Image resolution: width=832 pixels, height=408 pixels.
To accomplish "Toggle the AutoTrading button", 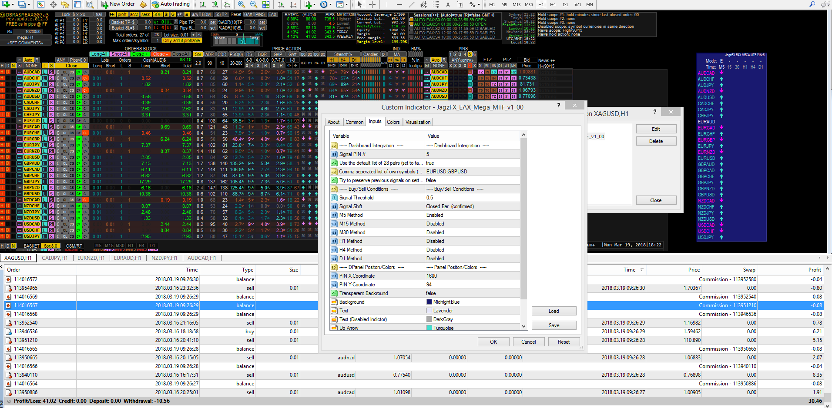I will (171, 4).
